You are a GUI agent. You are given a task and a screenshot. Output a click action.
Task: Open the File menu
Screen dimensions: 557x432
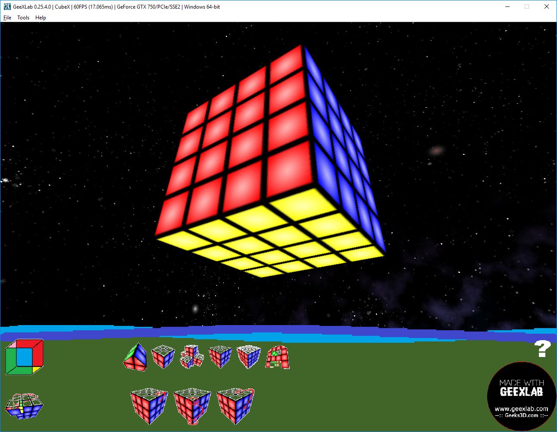(7, 18)
